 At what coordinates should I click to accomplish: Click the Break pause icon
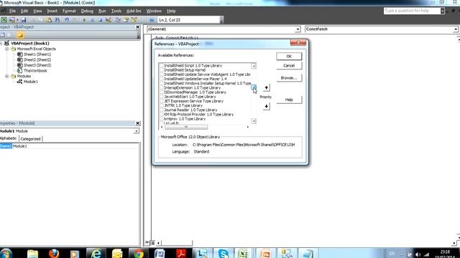coord(92,20)
